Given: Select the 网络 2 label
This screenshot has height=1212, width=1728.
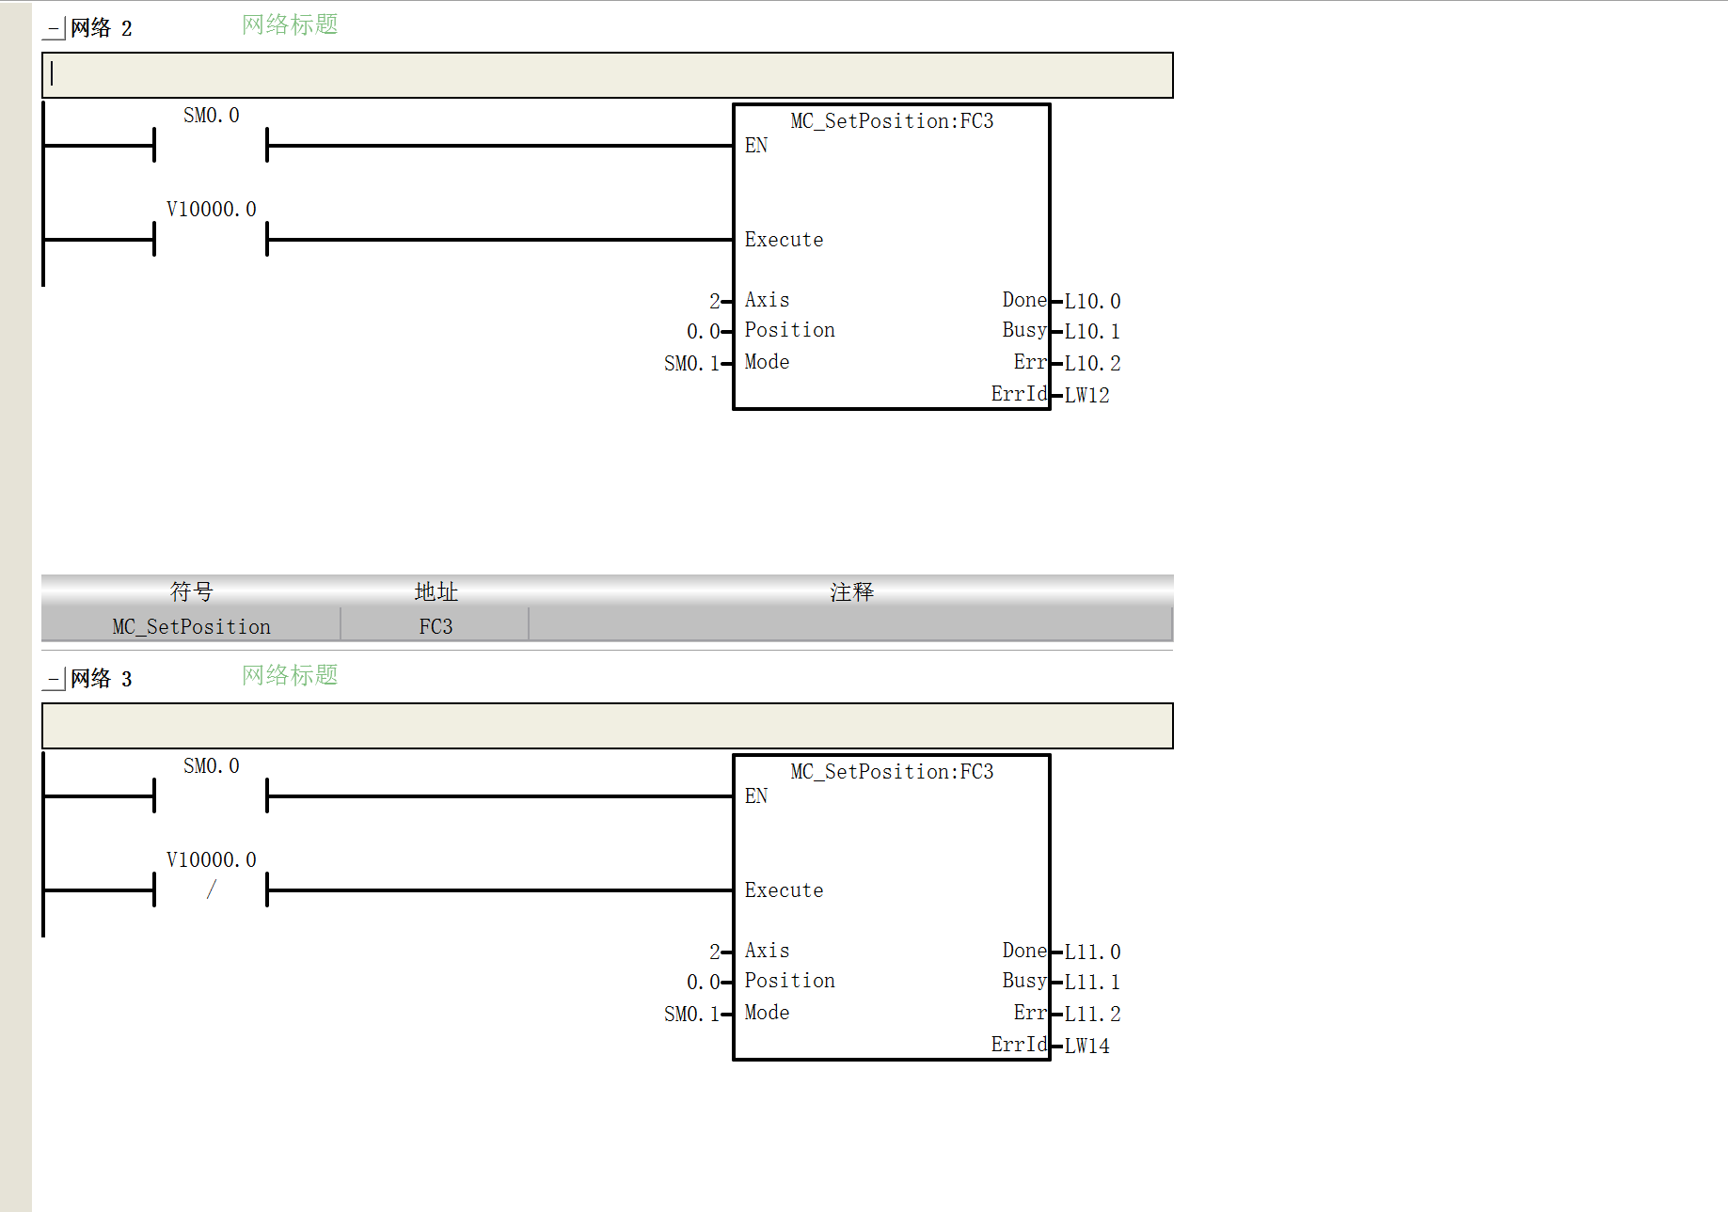Looking at the screenshot, I should point(102,28).
